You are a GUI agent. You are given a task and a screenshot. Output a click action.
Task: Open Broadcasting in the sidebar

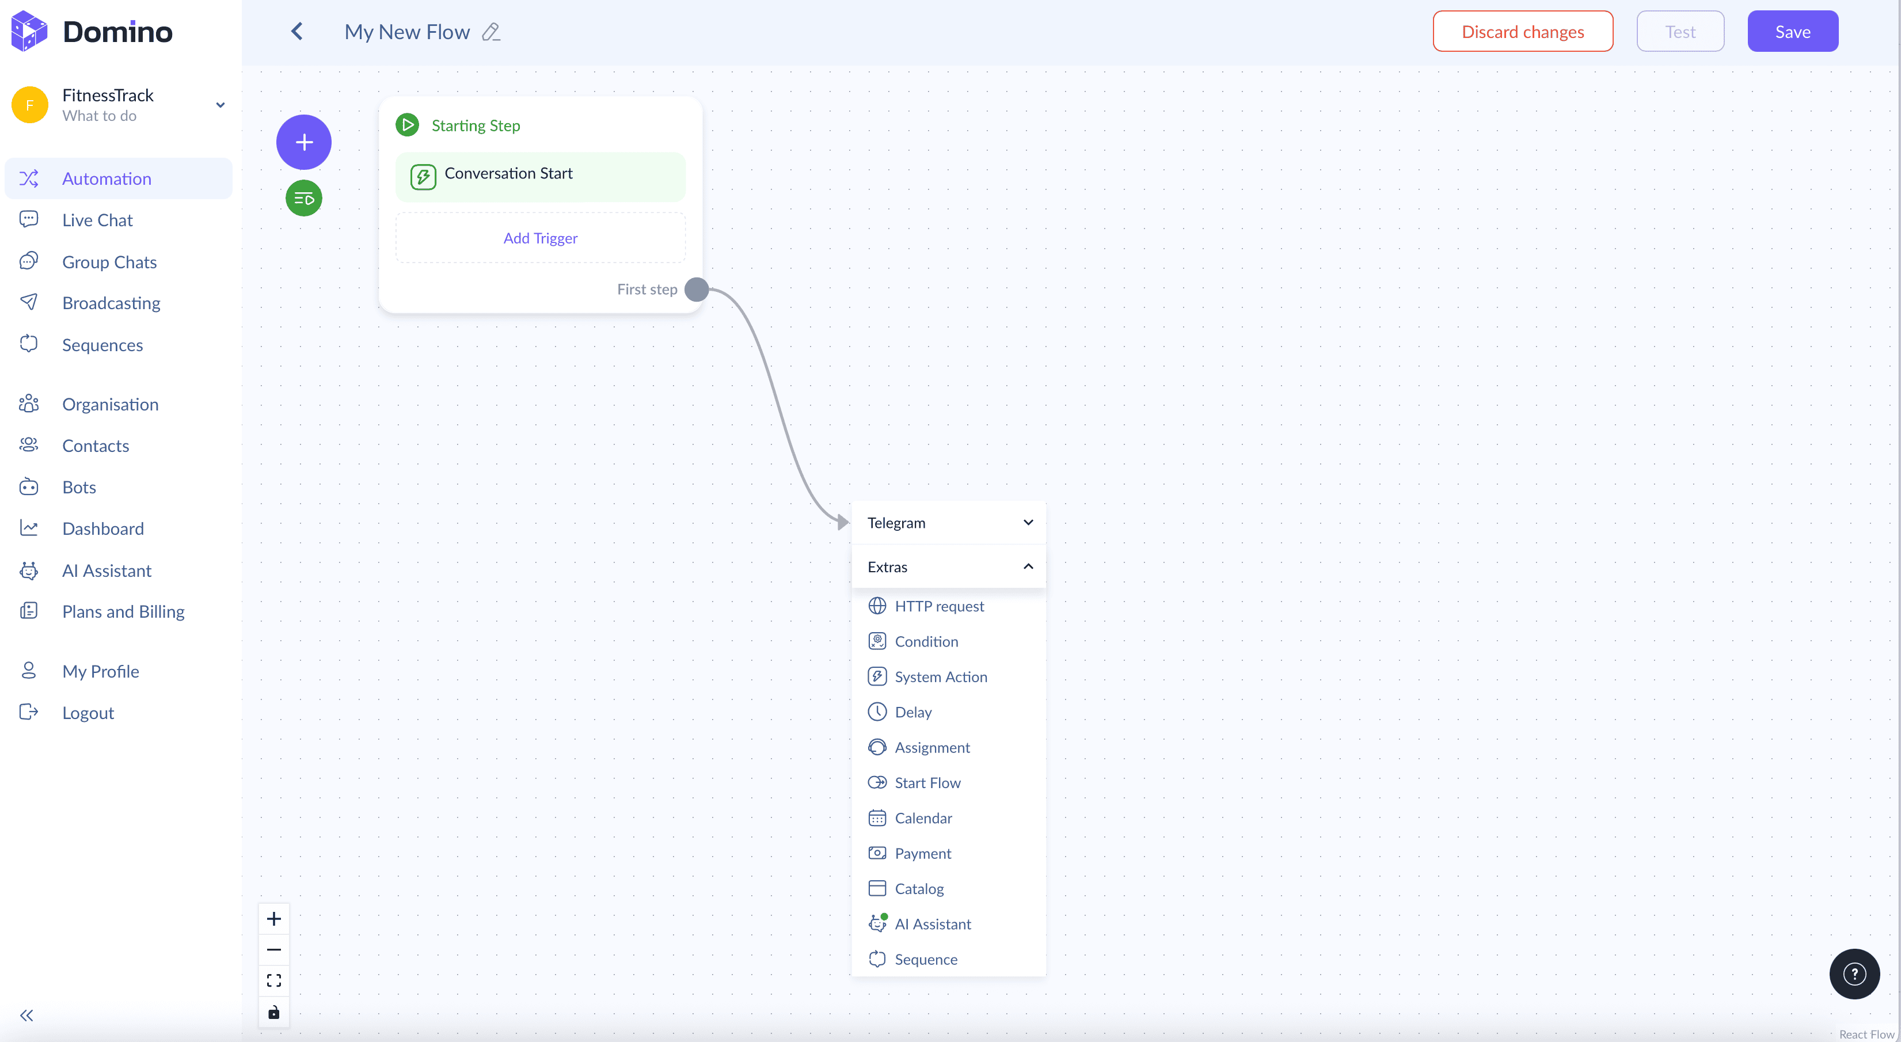119,303
